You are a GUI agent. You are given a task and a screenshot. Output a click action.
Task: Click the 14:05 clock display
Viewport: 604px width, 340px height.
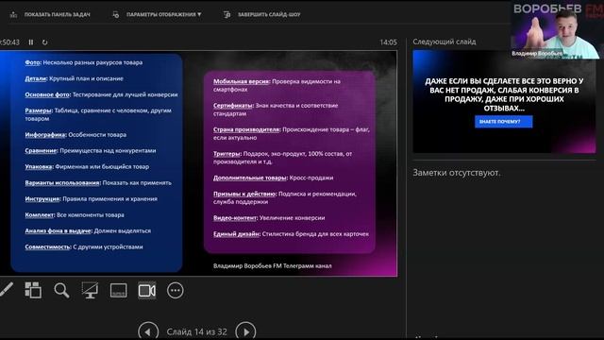(388, 42)
